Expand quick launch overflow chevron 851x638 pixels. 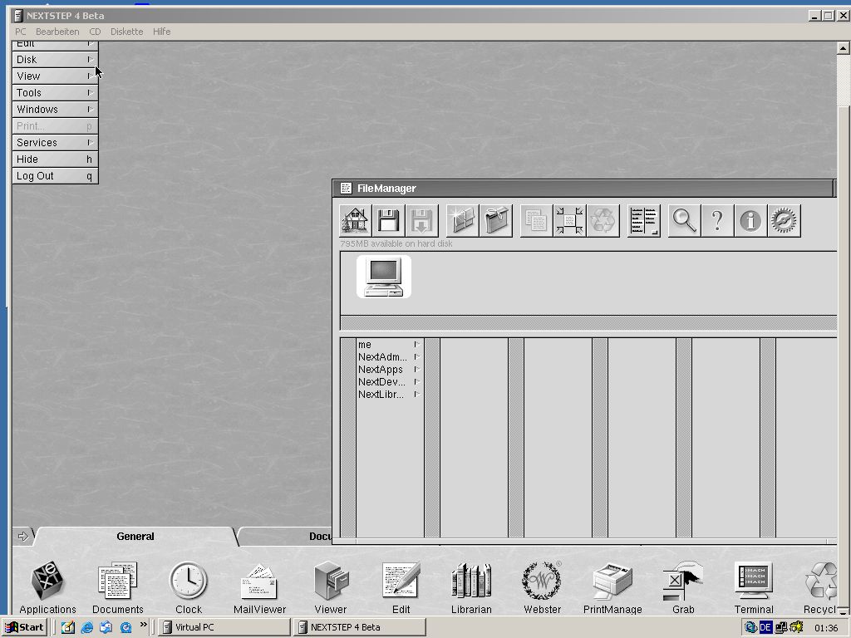[x=143, y=625]
